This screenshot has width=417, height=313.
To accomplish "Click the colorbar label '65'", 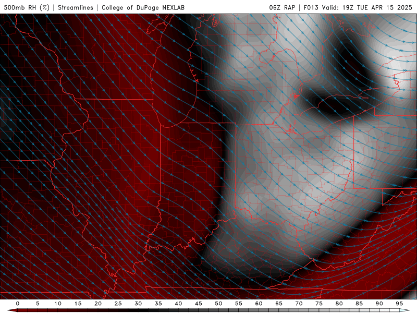I will (x=279, y=304).
